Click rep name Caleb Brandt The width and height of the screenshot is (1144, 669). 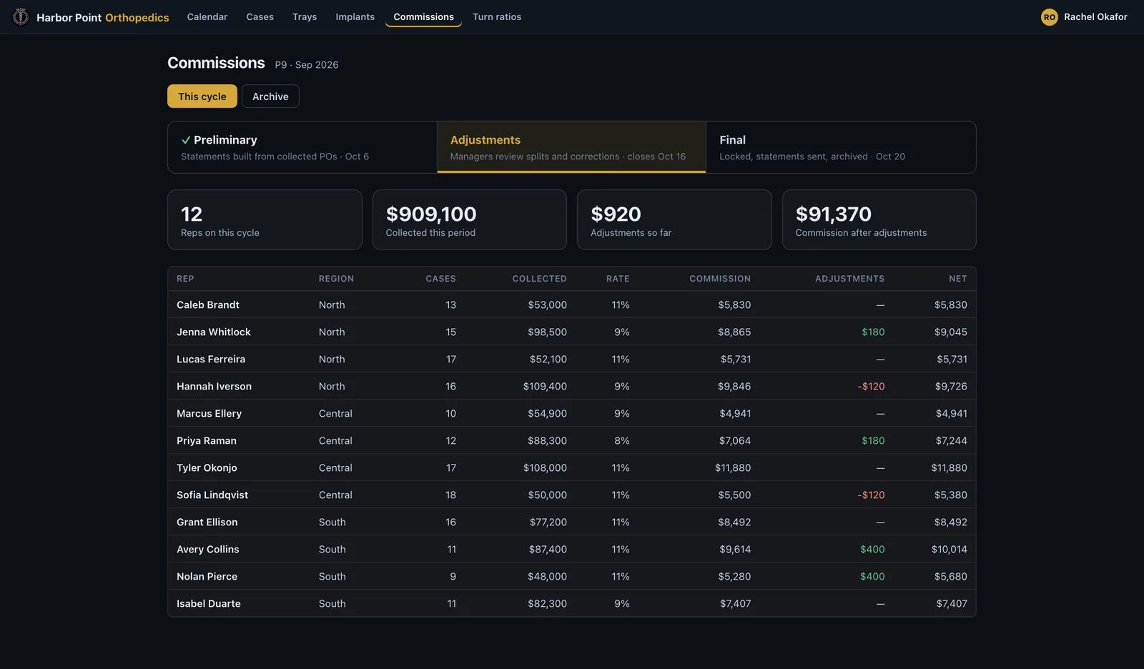click(208, 304)
